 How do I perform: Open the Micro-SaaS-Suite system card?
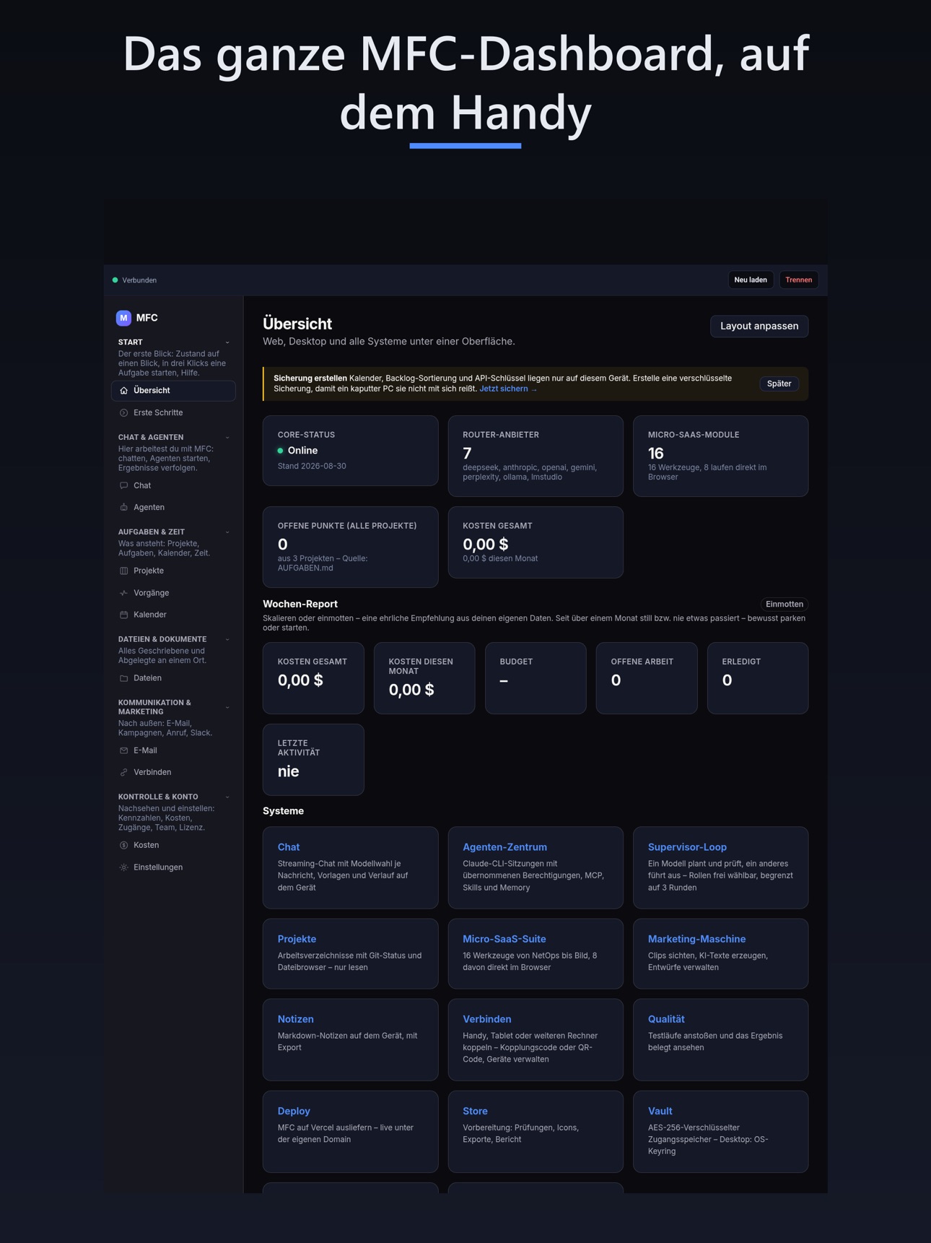(536, 953)
